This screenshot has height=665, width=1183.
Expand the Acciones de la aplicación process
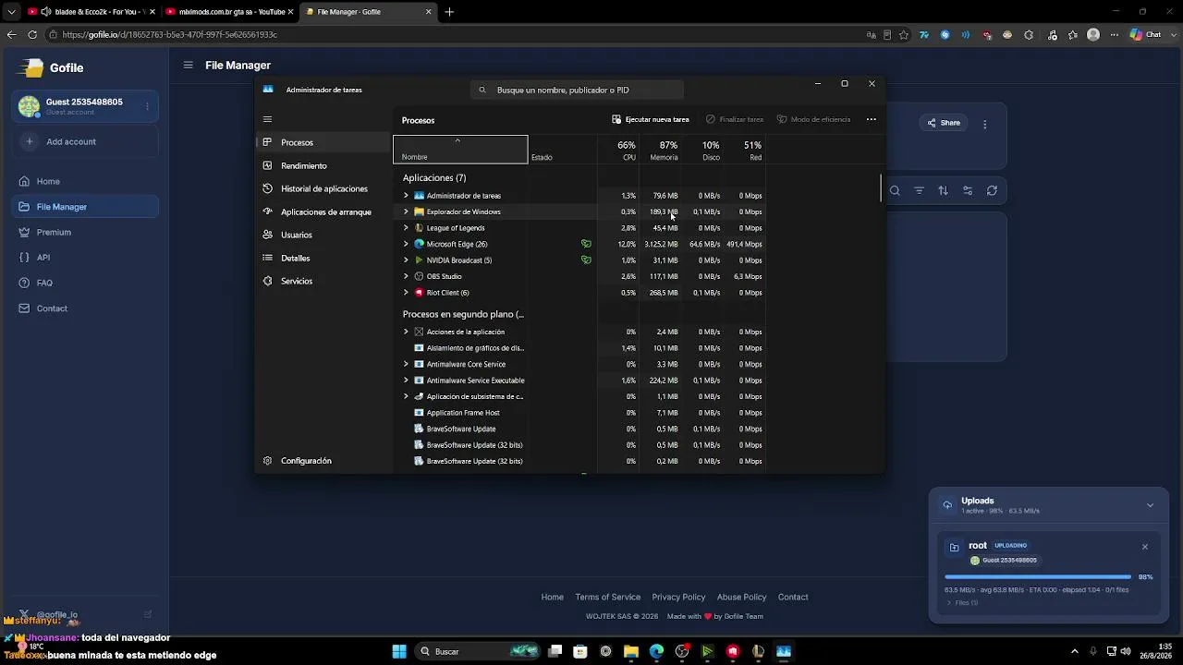coord(406,332)
